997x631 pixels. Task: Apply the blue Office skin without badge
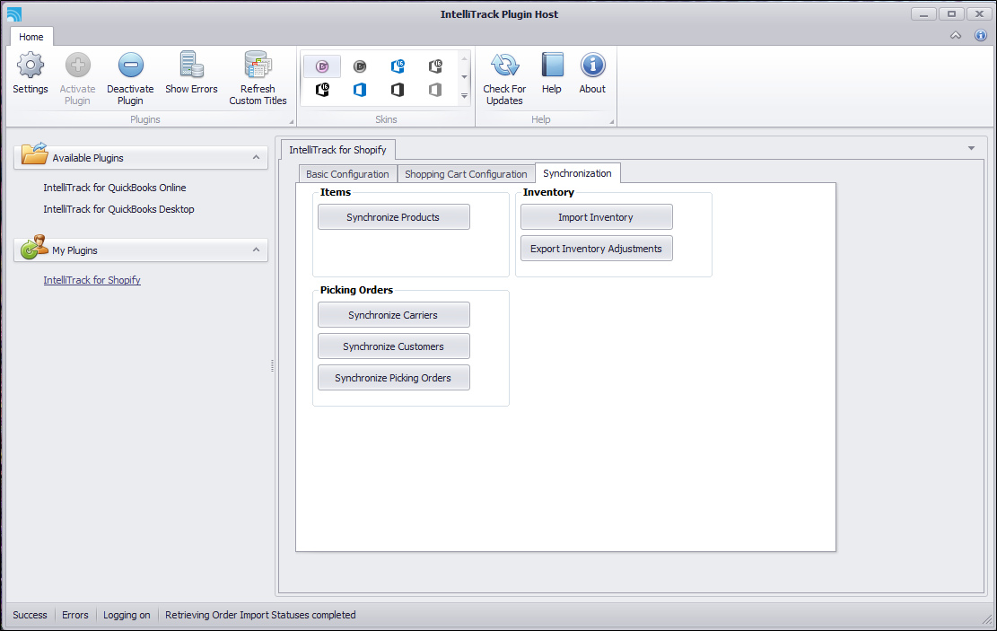(360, 90)
